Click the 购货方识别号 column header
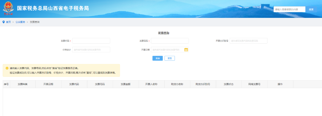This screenshot has height=116, width=322. click(203, 84)
